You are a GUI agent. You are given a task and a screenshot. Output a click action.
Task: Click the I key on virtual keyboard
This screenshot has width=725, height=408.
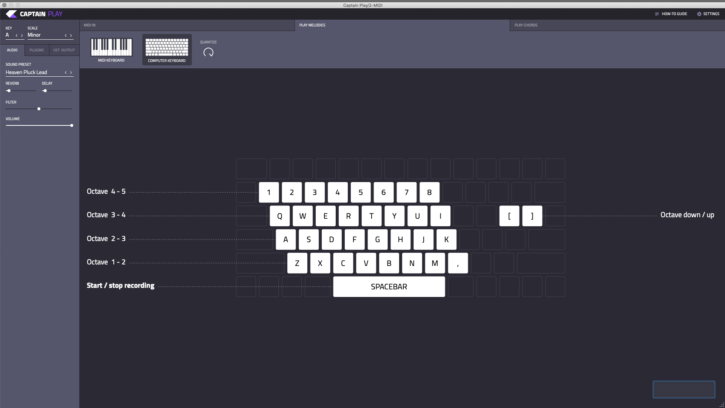click(440, 216)
